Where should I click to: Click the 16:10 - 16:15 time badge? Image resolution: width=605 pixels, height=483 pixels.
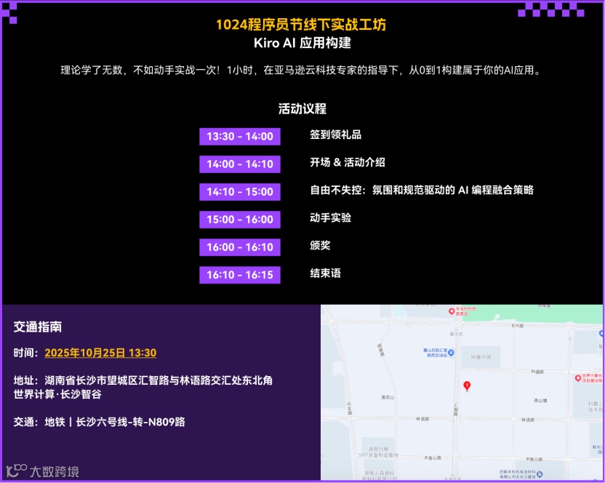click(x=240, y=275)
